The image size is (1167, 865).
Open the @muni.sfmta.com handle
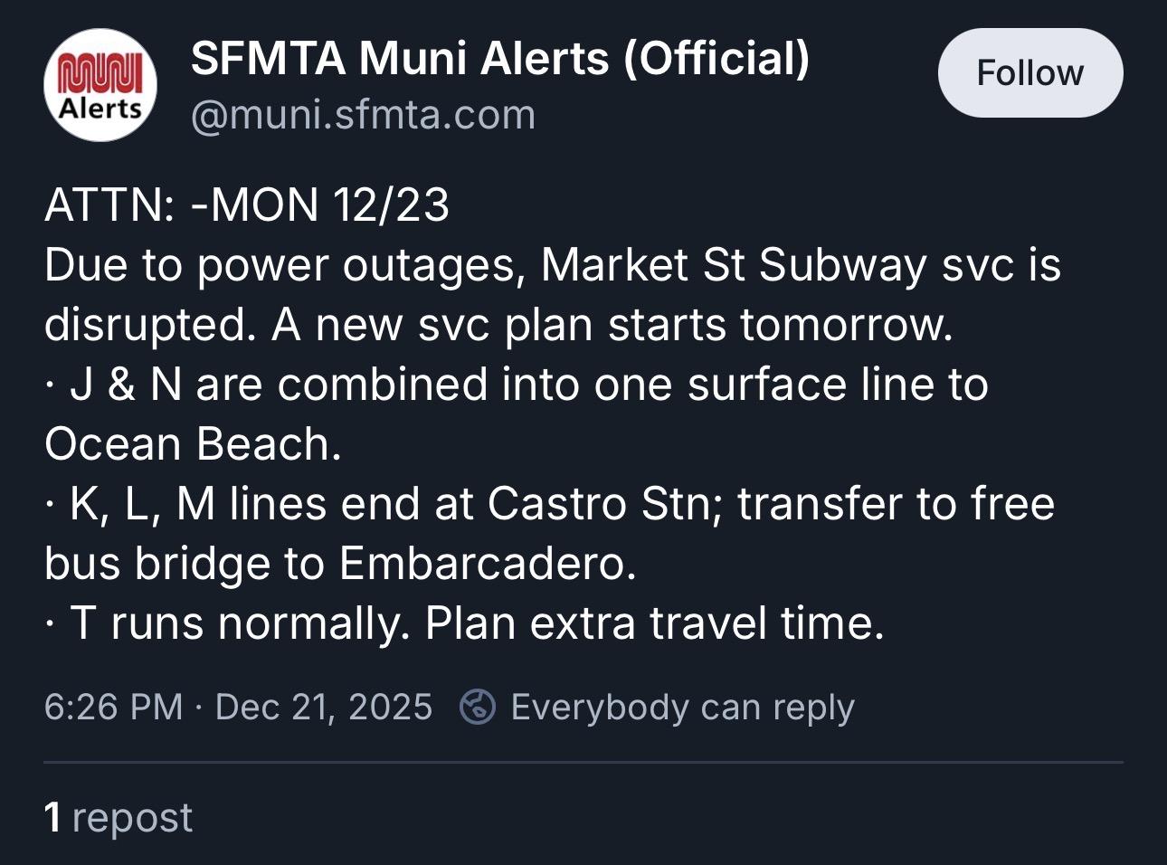point(363,115)
